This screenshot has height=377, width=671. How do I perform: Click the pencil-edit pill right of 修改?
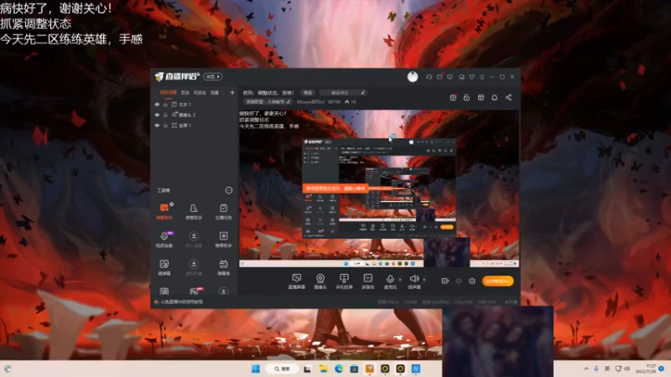(343, 92)
